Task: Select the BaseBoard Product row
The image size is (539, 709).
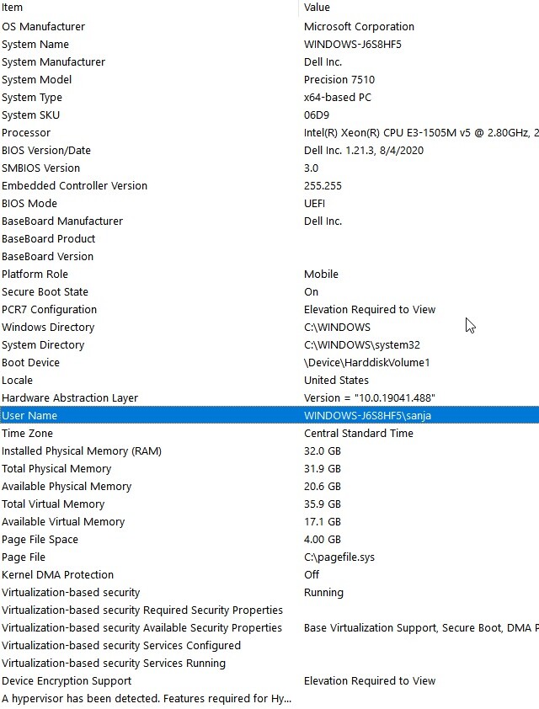Action: [x=269, y=239]
